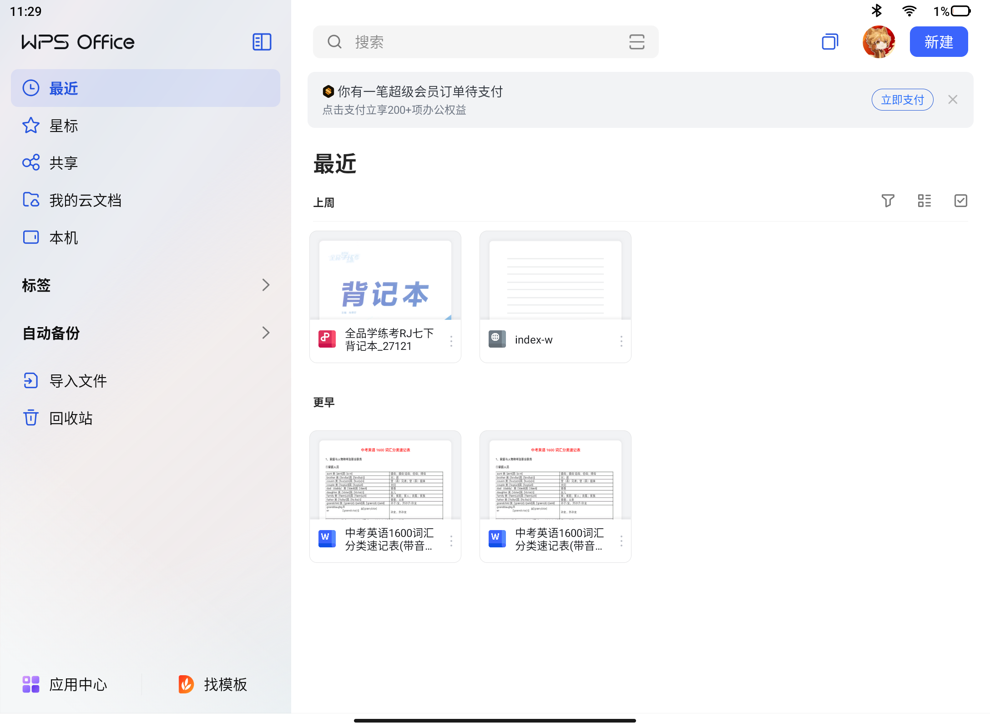The image size is (990, 728).
Task: Switch to 我的云文档 section
Action: 86,200
